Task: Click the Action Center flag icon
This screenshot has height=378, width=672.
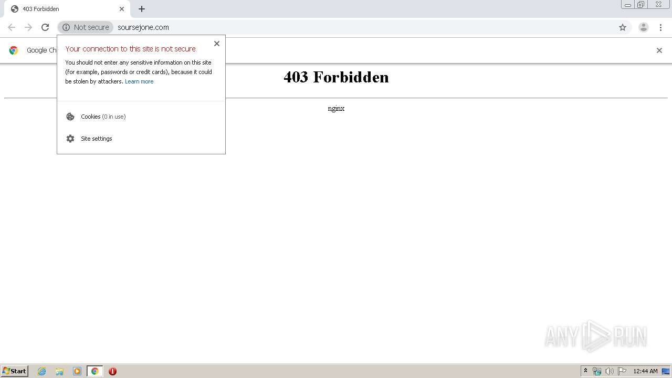Action: click(622, 371)
